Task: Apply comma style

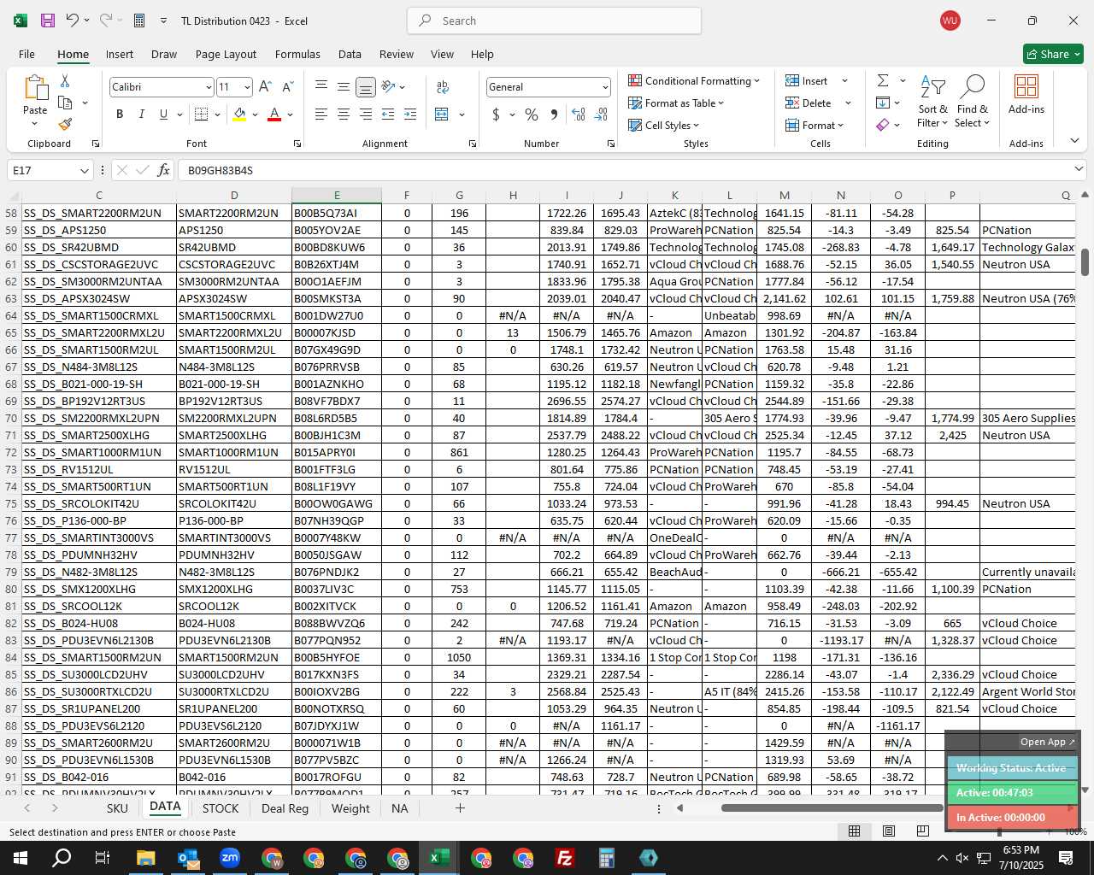Action: pos(554,115)
